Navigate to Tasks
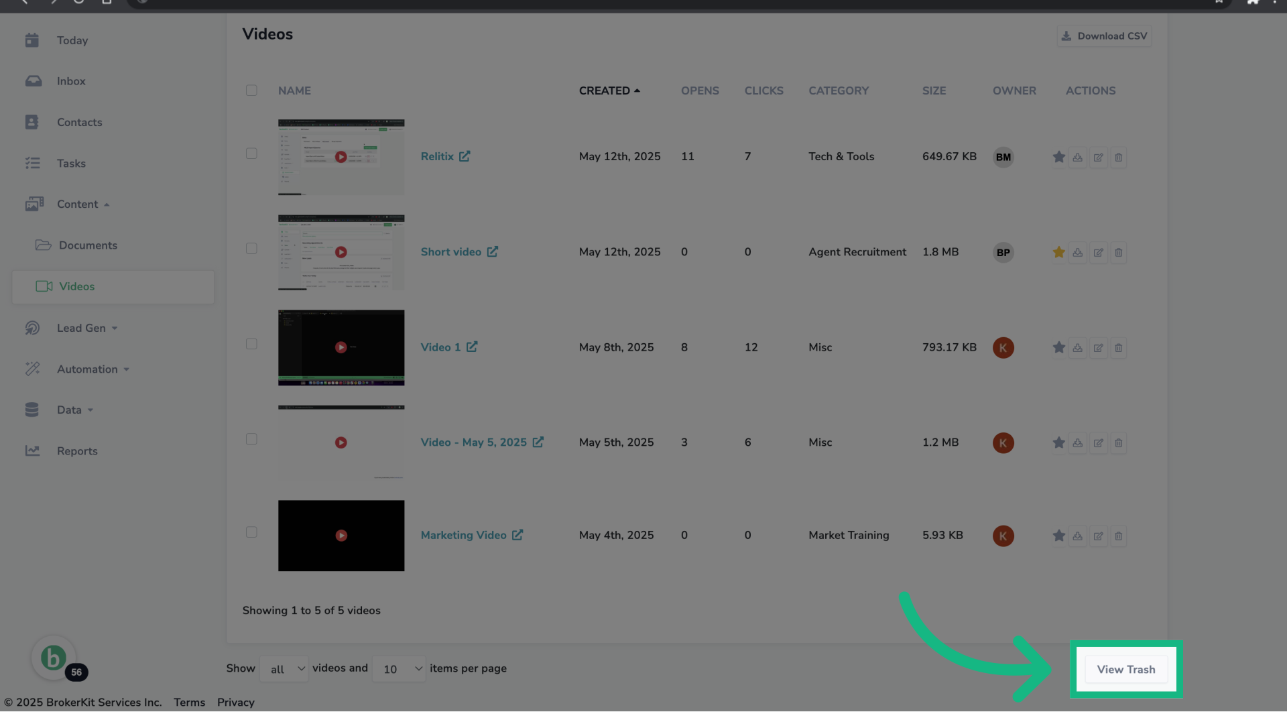 pos(71,164)
